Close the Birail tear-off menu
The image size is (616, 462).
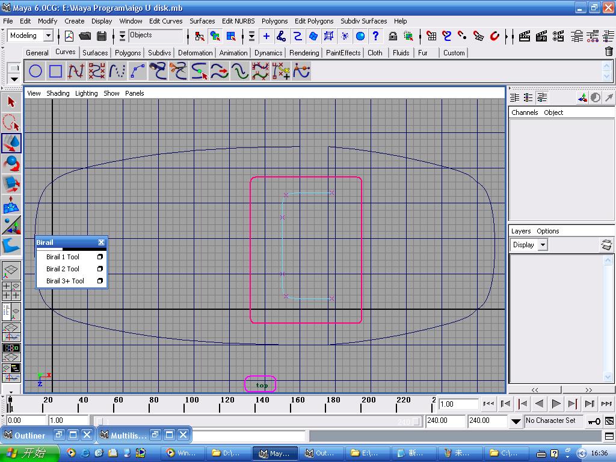point(101,242)
